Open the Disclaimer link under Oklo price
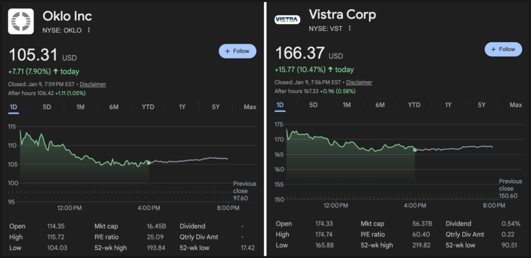Screen dimensions: 531x258 click(x=93, y=85)
